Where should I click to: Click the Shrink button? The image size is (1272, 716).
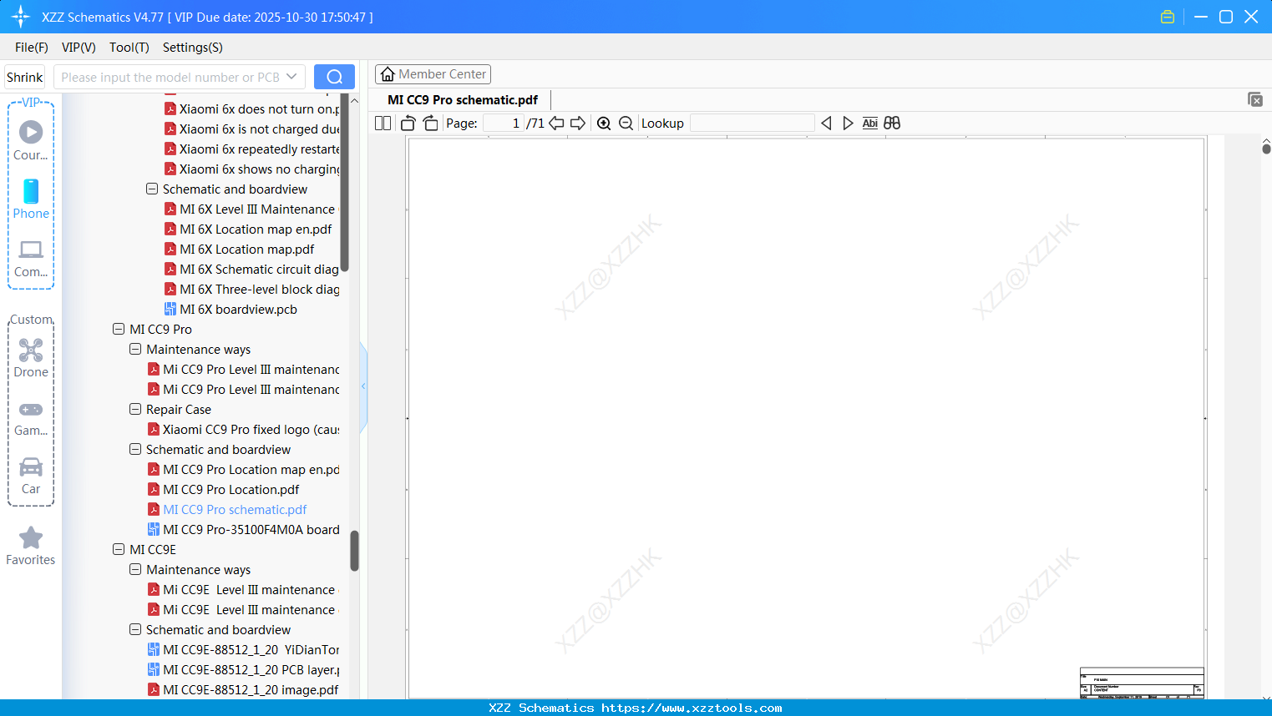click(x=25, y=77)
